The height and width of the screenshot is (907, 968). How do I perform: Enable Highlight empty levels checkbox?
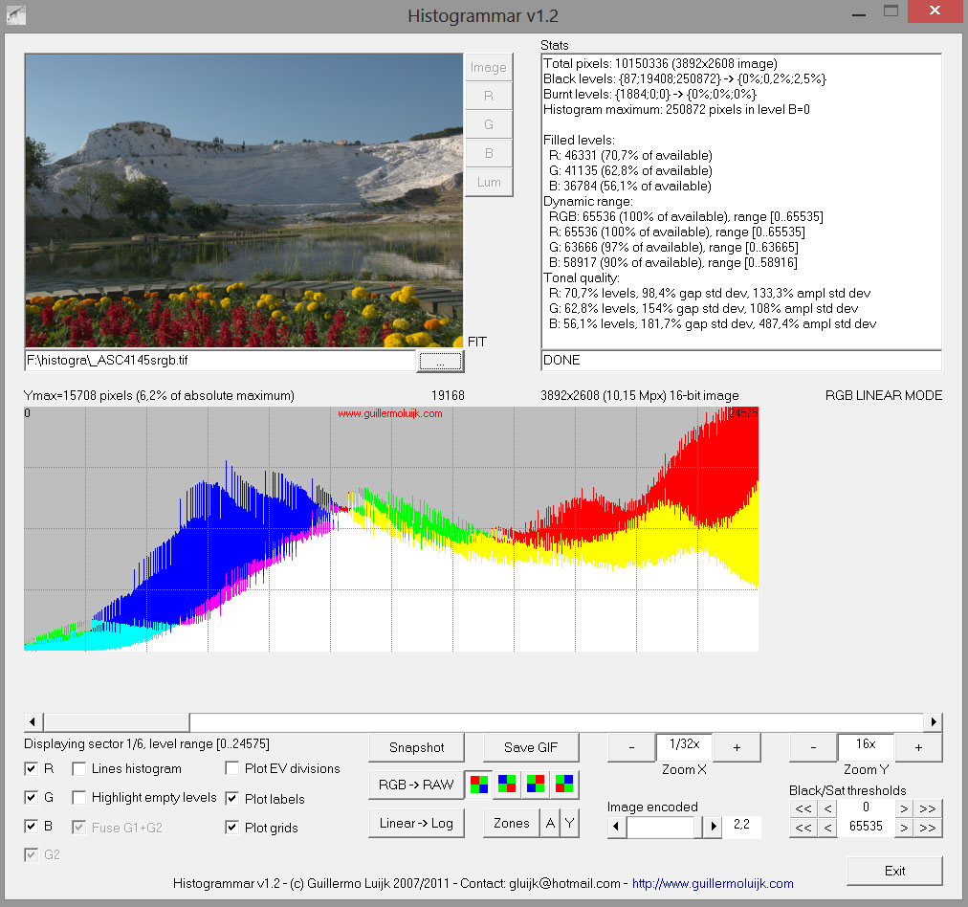[x=79, y=798]
